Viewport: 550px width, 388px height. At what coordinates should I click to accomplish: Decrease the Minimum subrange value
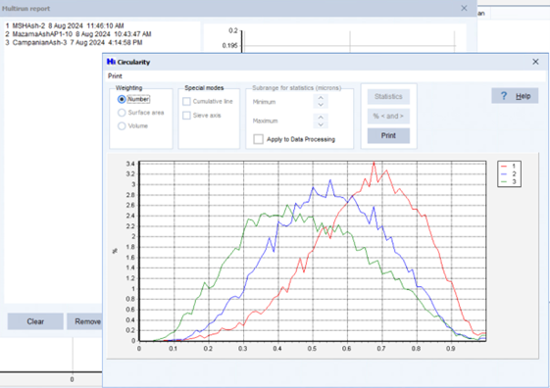click(321, 105)
